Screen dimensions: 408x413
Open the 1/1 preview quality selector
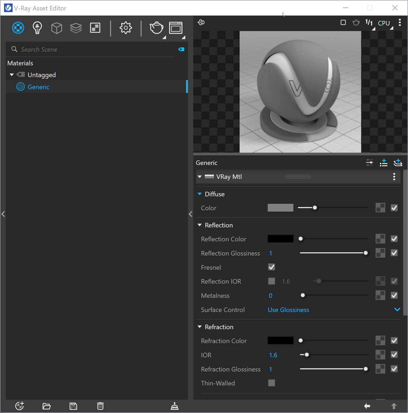click(369, 23)
